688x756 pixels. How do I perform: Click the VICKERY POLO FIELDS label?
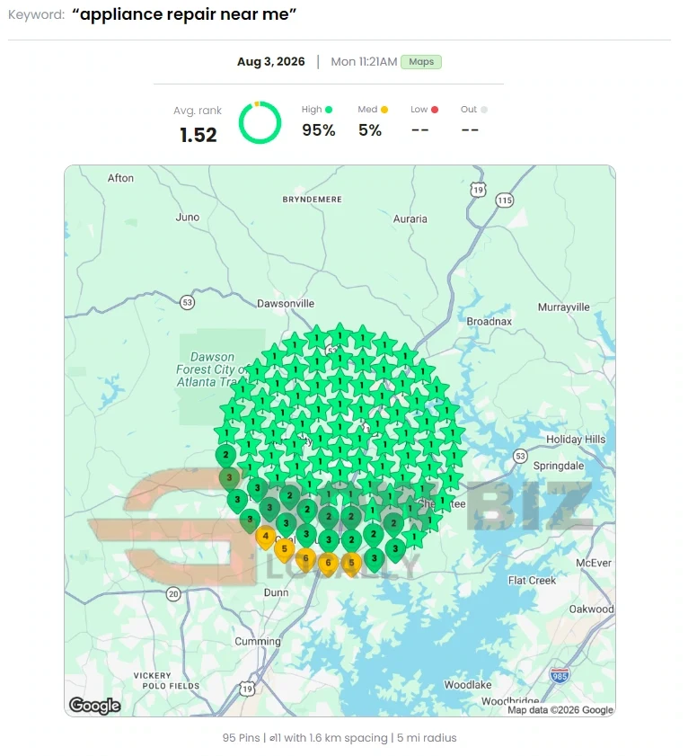[166, 680]
